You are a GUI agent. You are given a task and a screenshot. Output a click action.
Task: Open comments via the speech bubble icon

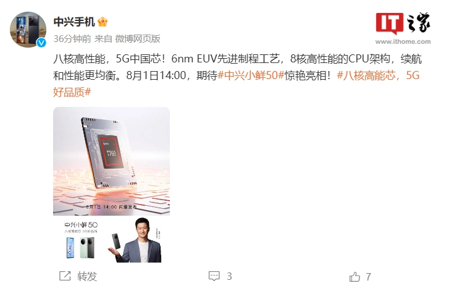pos(214,276)
